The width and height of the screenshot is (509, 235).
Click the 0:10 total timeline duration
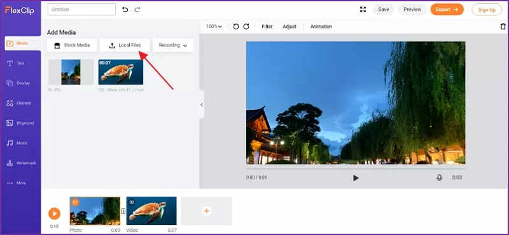54,227
